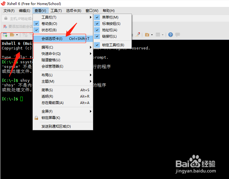This screenshot has height=179, width=229.
Task: Toggle 链接栏(L) in the toolbar submenu
Action: [x=112, y=37]
